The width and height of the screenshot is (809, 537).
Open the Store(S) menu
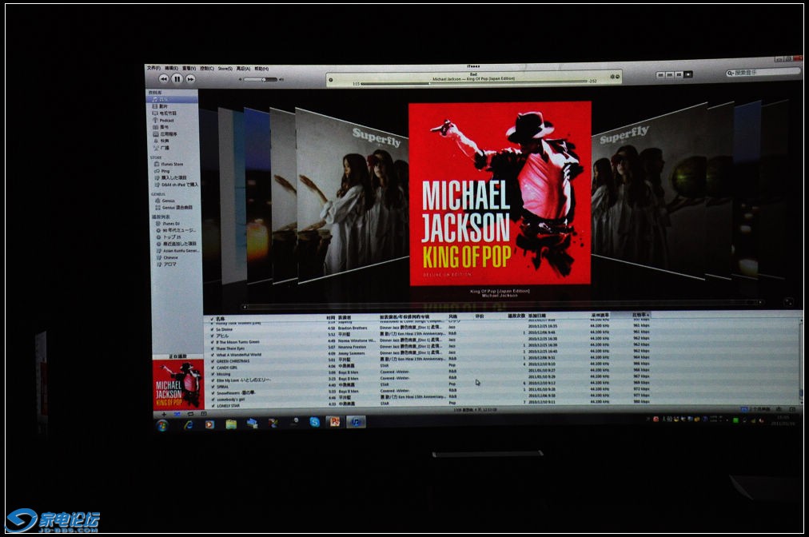point(225,68)
